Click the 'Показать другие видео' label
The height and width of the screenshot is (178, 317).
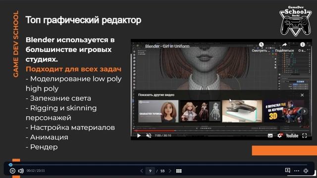pos(156,95)
